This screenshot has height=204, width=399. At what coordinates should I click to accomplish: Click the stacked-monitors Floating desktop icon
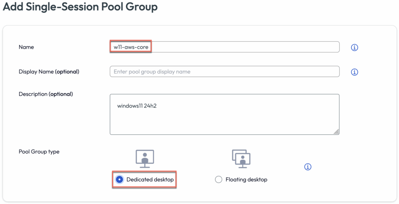tap(241, 158)
